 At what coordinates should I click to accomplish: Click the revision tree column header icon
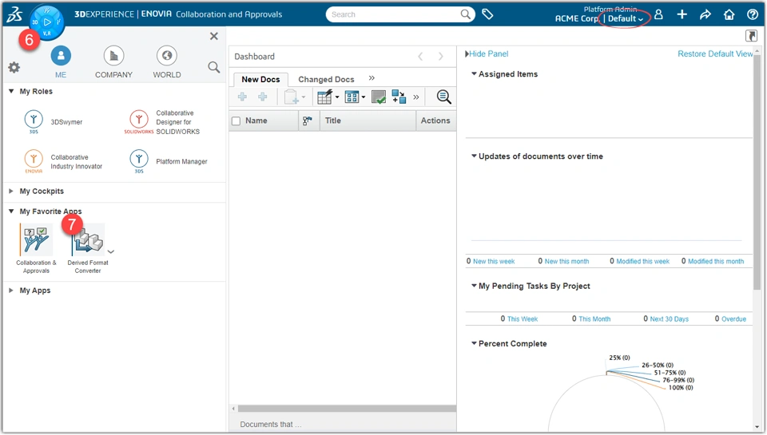[x=307, y=121]
